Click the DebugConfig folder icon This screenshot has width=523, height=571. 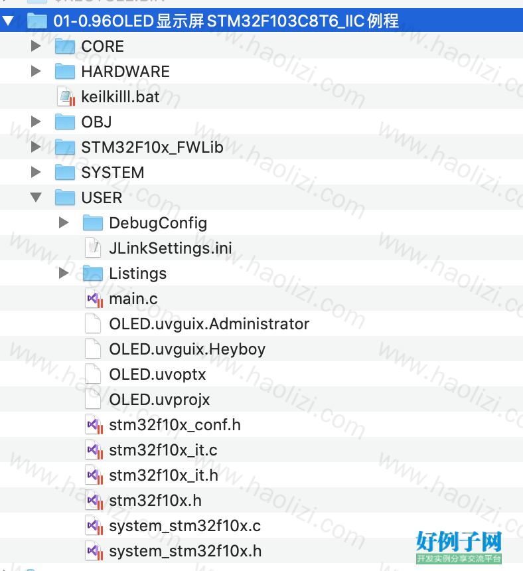coord(93,223)
